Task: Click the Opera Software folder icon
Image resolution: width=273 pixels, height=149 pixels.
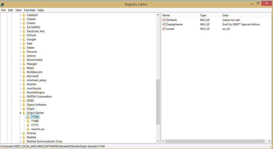Action: [24, 104]
